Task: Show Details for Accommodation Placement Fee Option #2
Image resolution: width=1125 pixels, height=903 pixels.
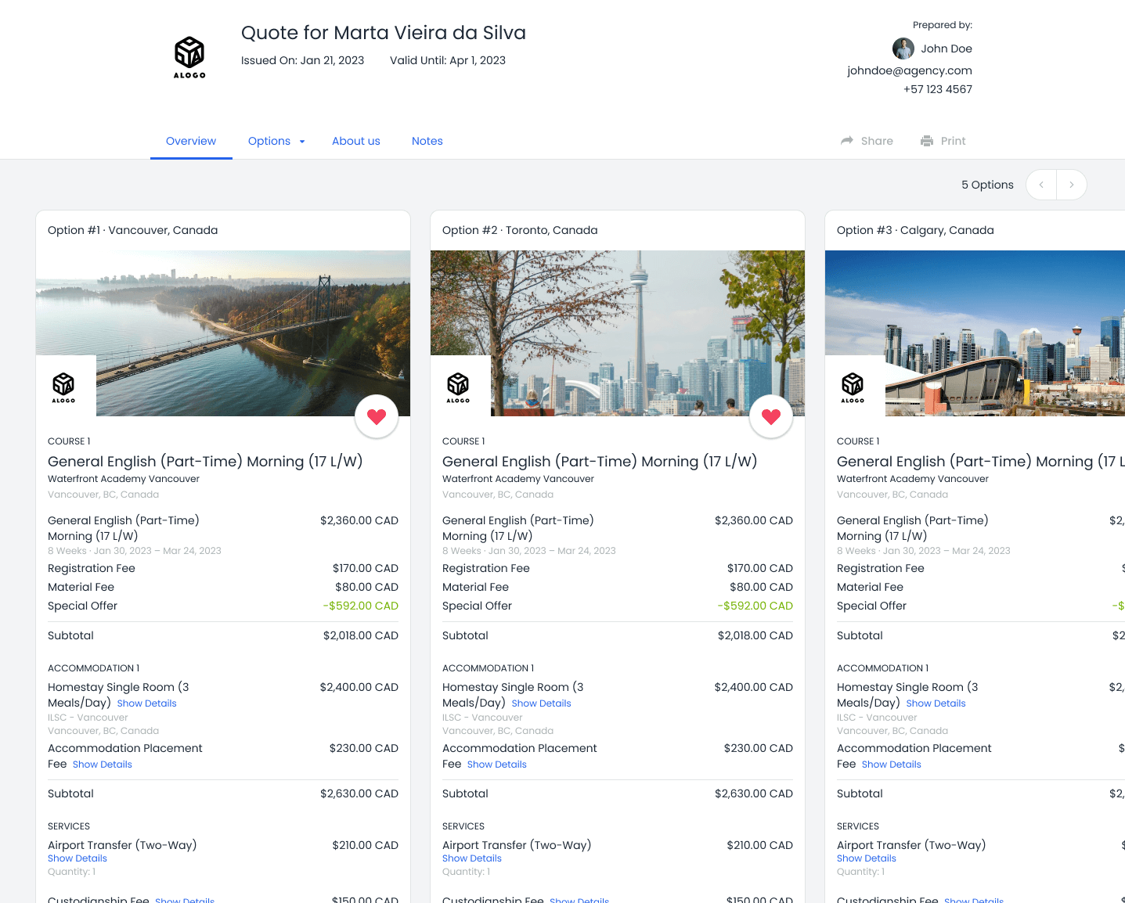Action: 497,764
